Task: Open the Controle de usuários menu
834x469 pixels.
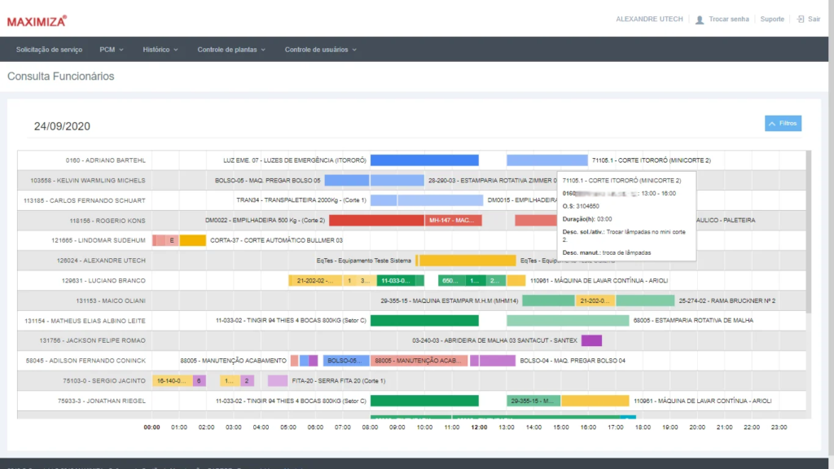Action: 320,50
